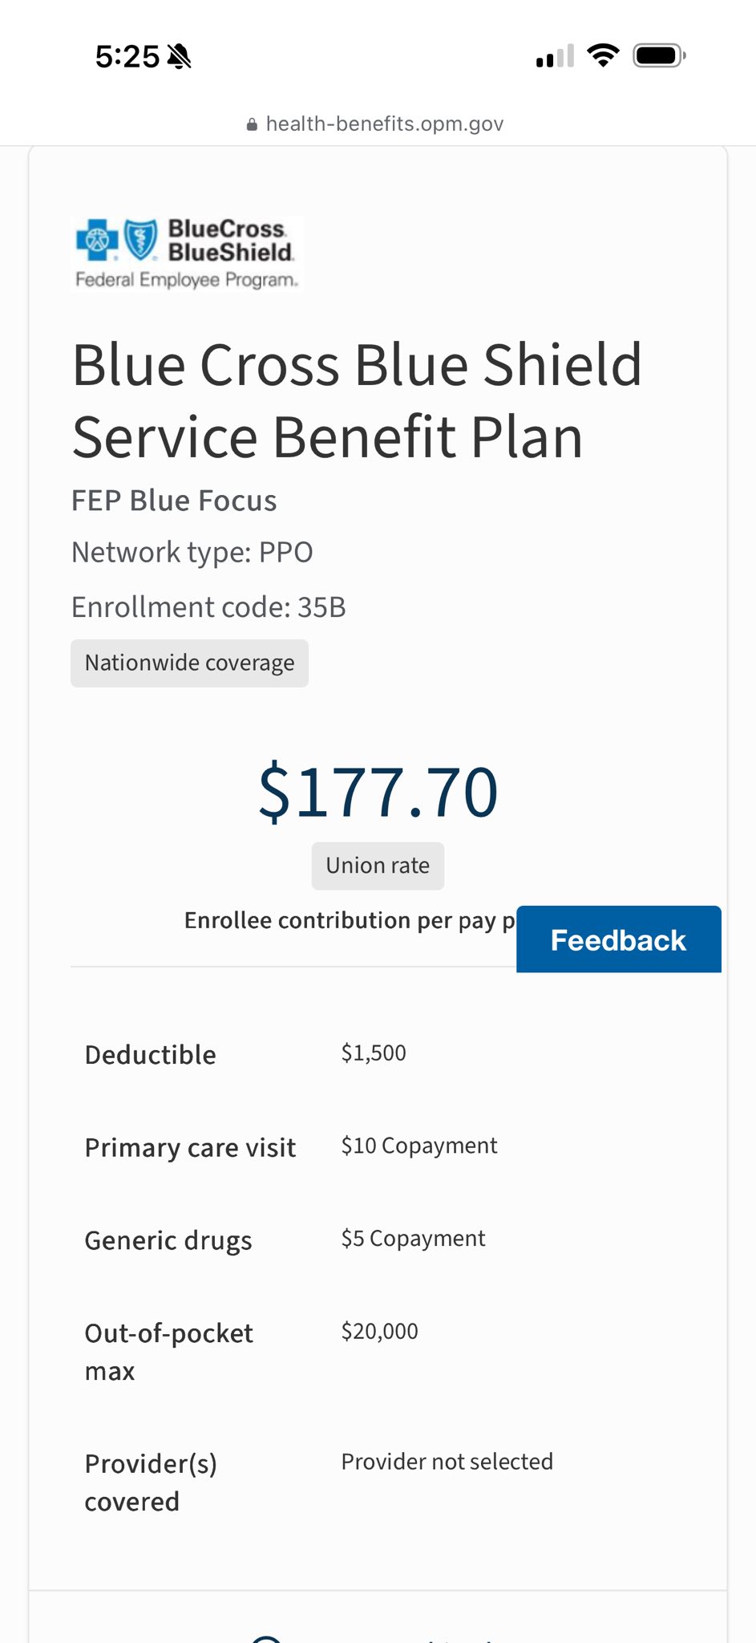Select the Generic drugs $5 Copayment value
The width and height of the screenshot is (756, 1643).
tap(413, 1239)
